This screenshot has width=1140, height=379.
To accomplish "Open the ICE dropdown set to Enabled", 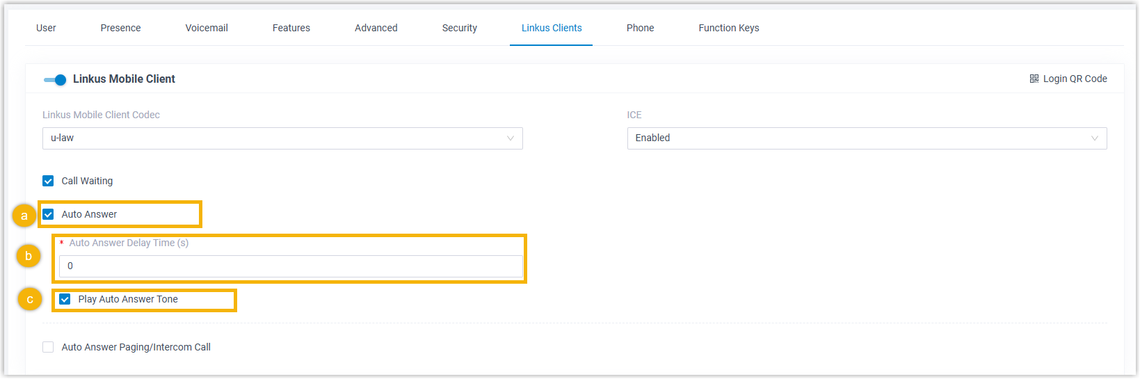I will pos(867,138).
